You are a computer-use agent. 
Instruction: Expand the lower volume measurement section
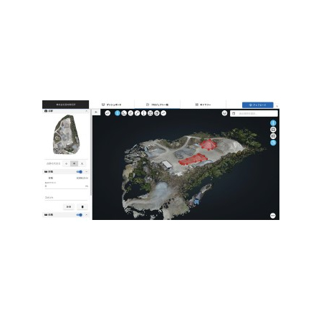(87, 215)
